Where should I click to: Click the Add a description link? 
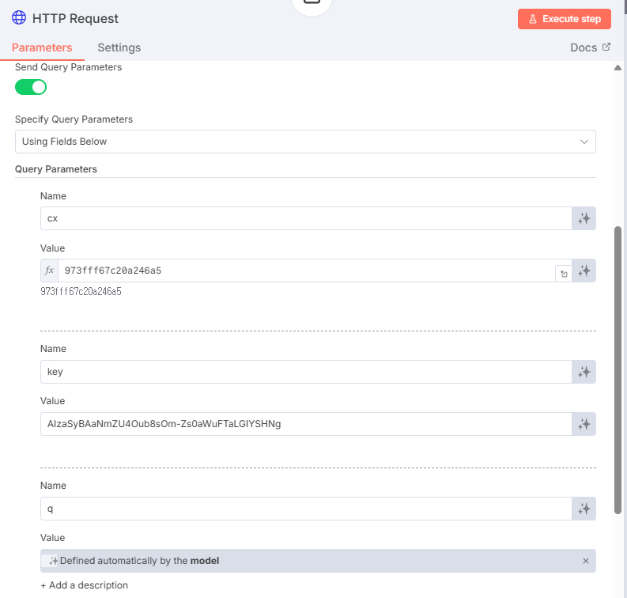click(84, 585)
